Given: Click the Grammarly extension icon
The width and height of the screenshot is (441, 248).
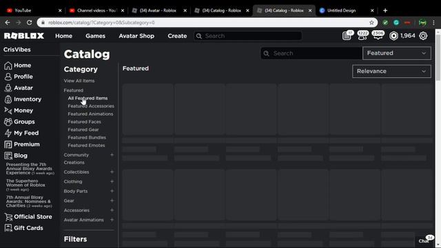Looking at the screenshot, I should pyautogui.click(x=396, y=23).
